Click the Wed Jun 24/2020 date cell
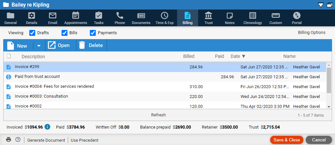The width and height of the screenshot is (335, 145). [x=265, y=97]
